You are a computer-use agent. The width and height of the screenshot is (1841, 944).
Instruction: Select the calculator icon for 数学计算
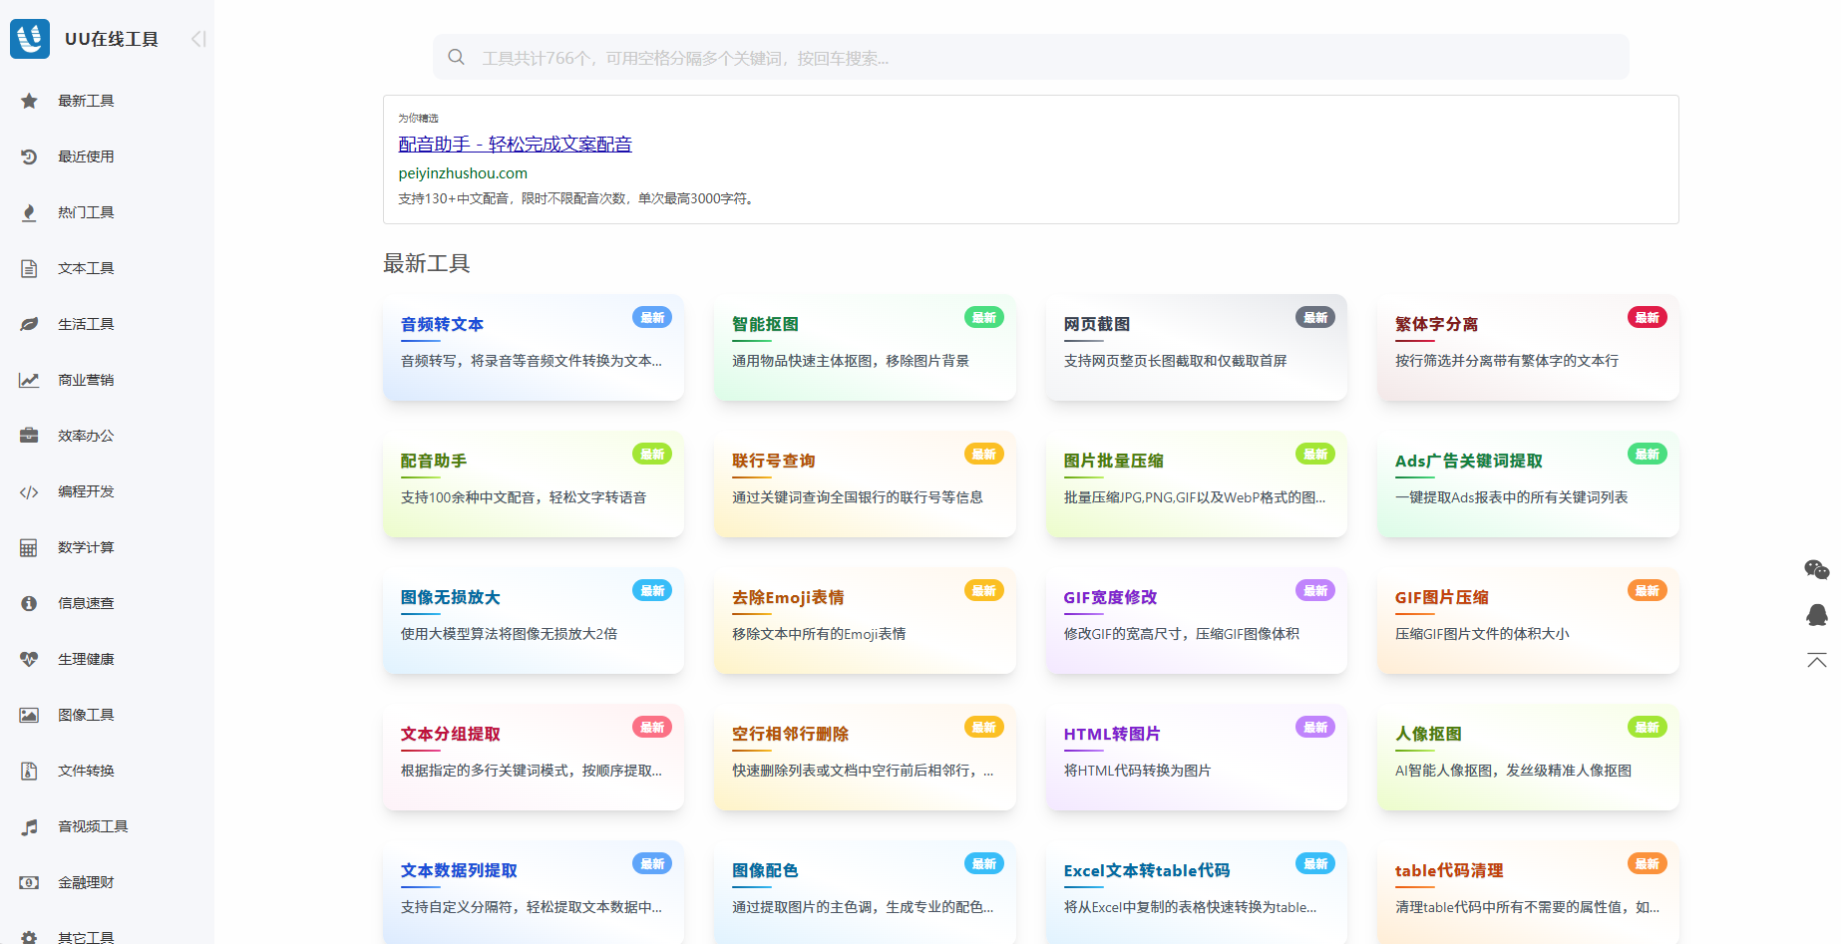coord(29,547)
